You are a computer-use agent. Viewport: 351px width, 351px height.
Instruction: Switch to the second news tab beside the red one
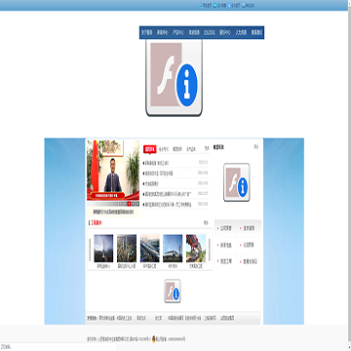tap(164, 149)
